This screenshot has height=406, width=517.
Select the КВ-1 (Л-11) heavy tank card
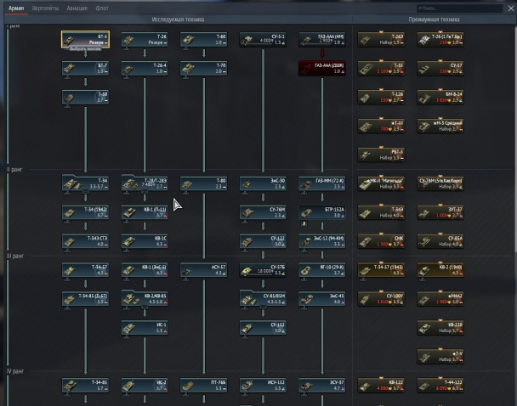[x=145, y=212]
